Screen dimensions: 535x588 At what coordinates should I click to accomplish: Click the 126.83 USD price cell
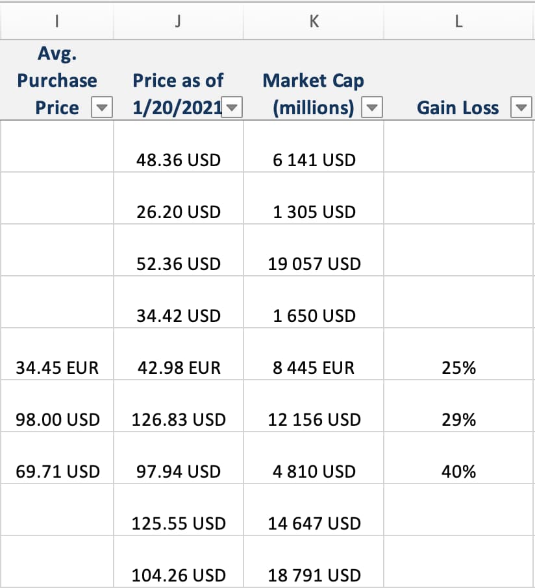click(x=179, y=419)
